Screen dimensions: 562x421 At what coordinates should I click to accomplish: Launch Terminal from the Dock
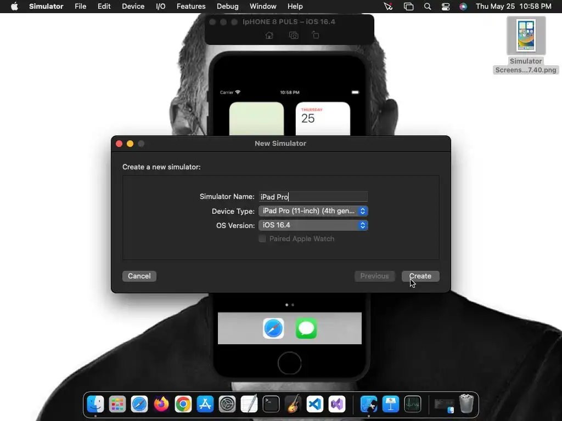[x=271, y=404]
